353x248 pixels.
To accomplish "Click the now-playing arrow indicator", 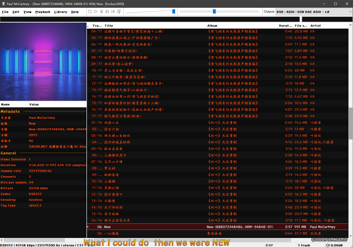I will (x=88, y=227).
